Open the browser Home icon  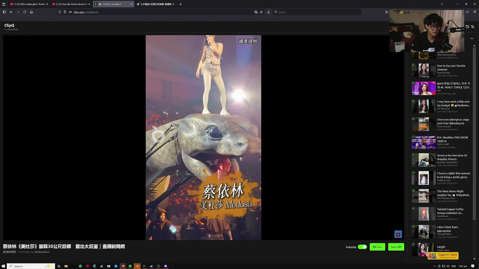(x=31, y=12)
